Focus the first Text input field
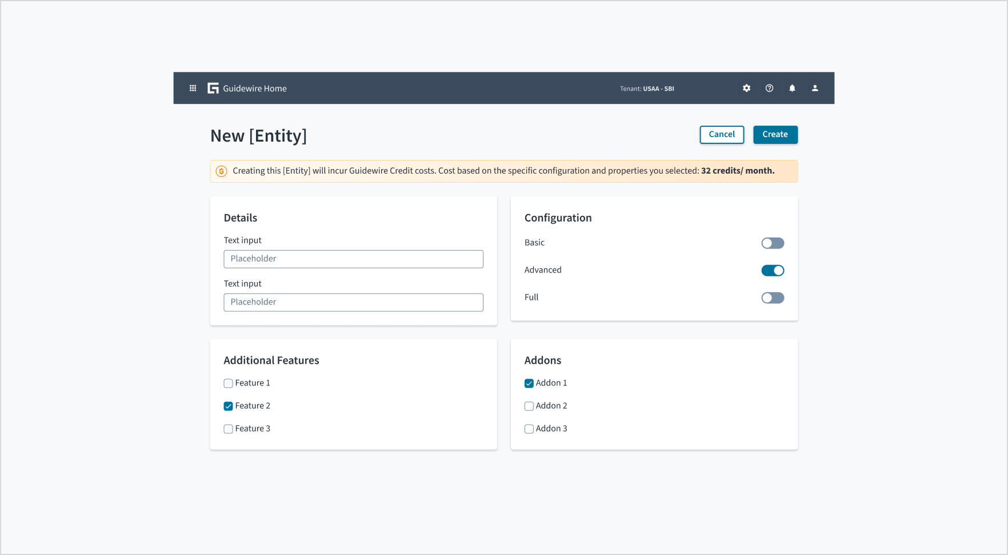 [x=353, y=259]
